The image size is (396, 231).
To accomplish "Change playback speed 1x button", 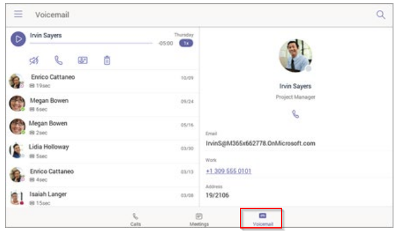I will coord(186,43).
